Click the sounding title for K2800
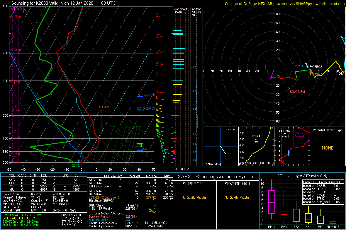The width and height of the screenshot is (346, 230). click(x=63, y=3)
